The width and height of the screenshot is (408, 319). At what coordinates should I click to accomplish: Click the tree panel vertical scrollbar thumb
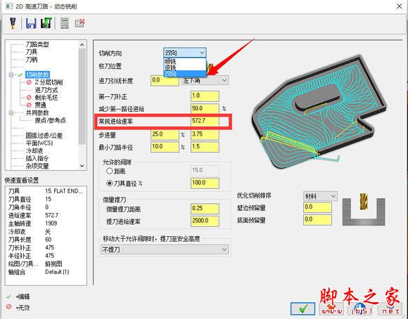(x=82, y=96)
